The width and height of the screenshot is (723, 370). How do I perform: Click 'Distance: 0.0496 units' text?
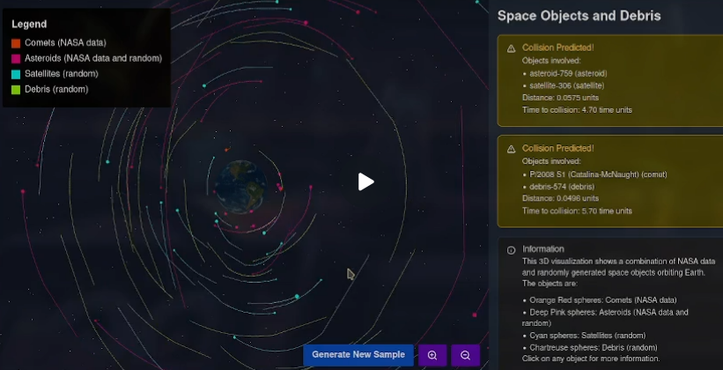pyautogui.click(x=560, y=198)
